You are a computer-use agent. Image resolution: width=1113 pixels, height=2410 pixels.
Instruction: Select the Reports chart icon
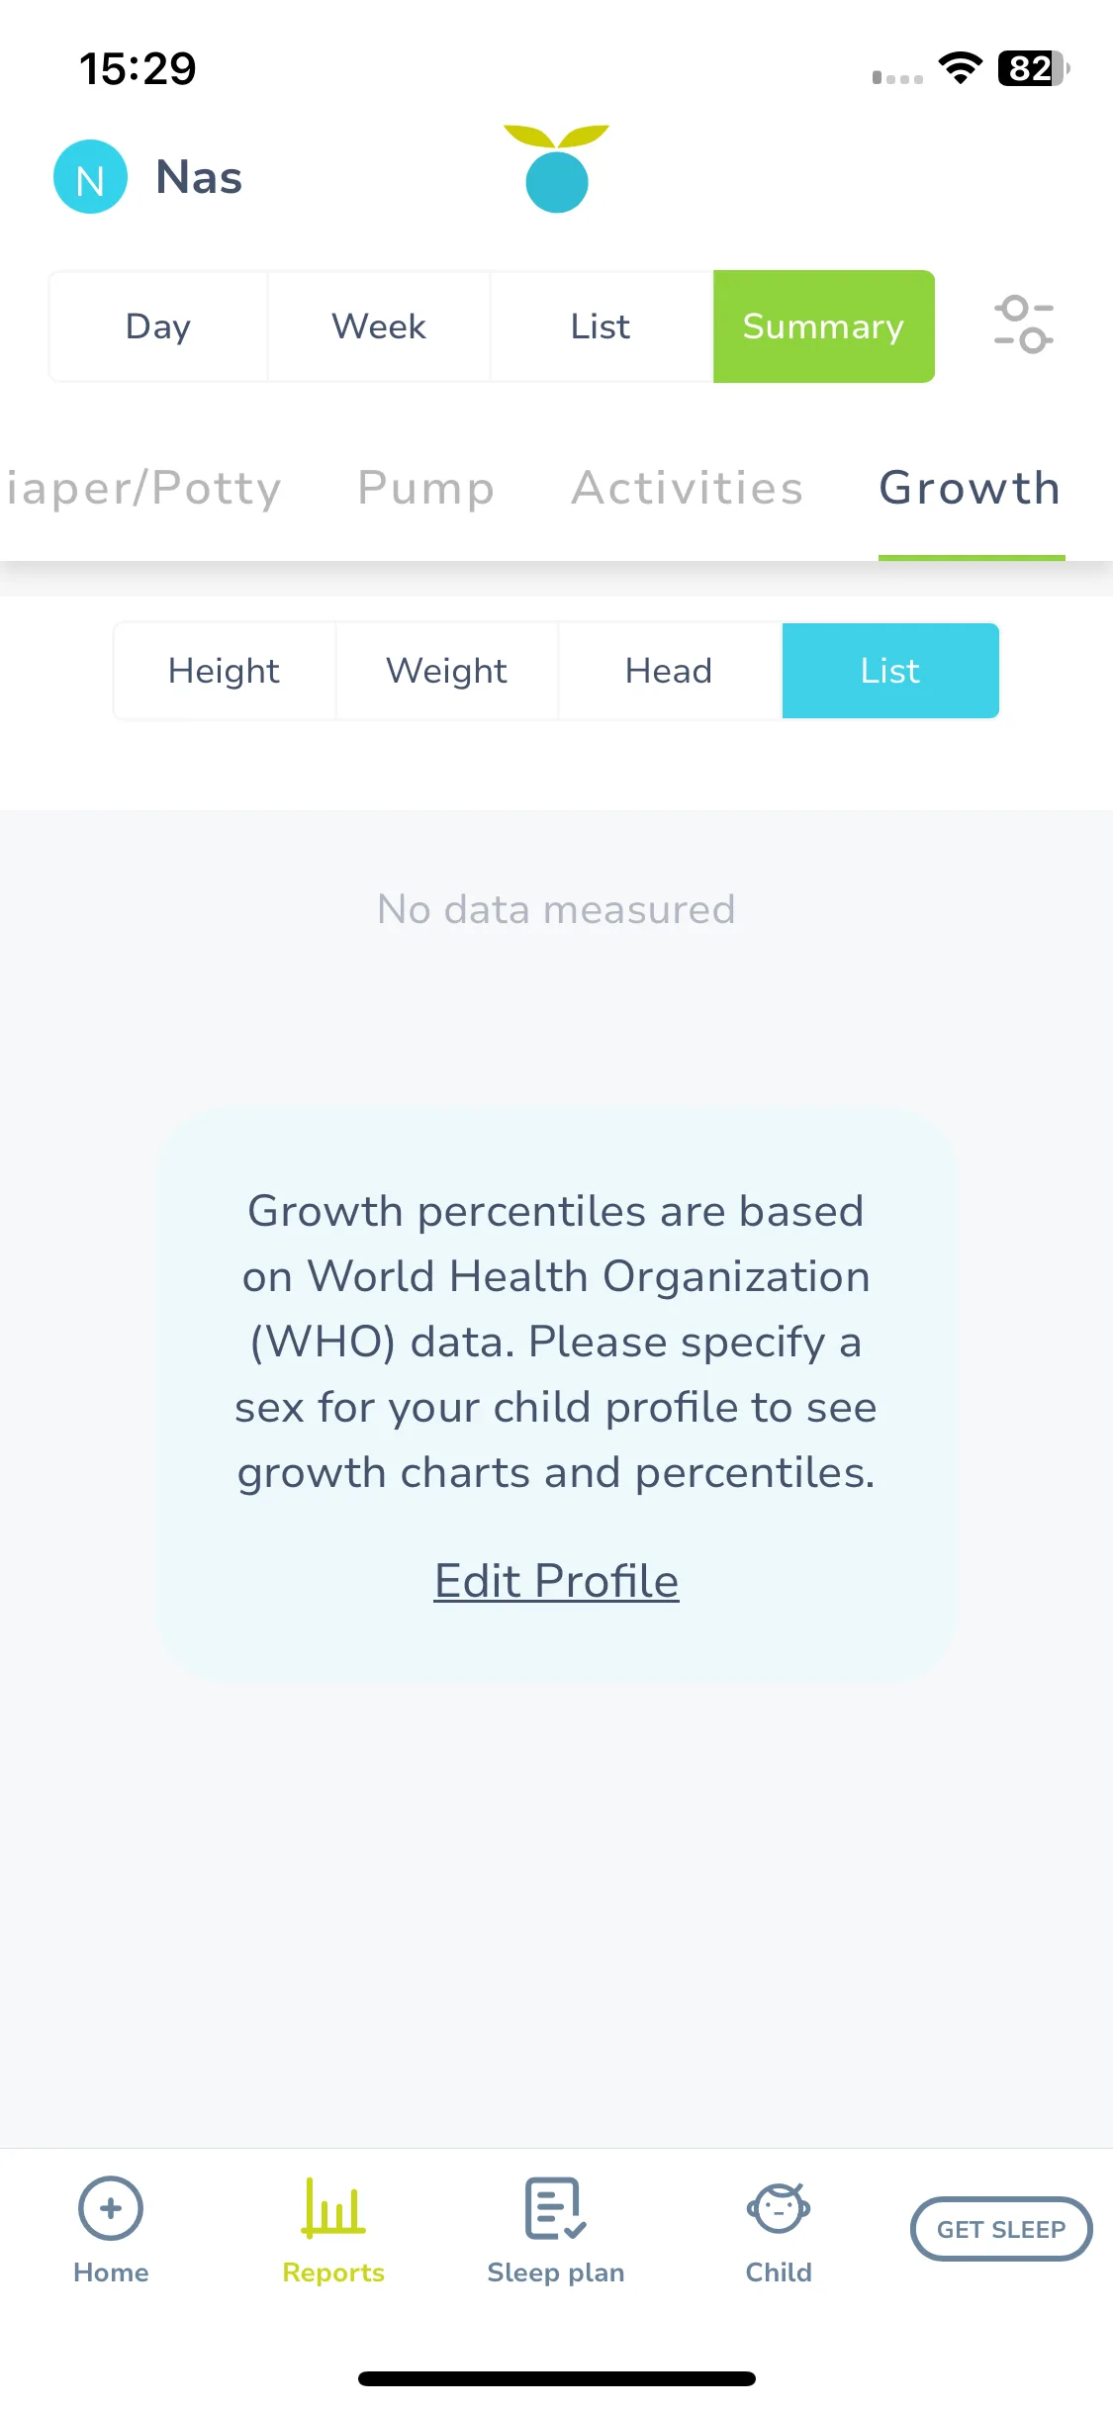[x=333, y=2208]
